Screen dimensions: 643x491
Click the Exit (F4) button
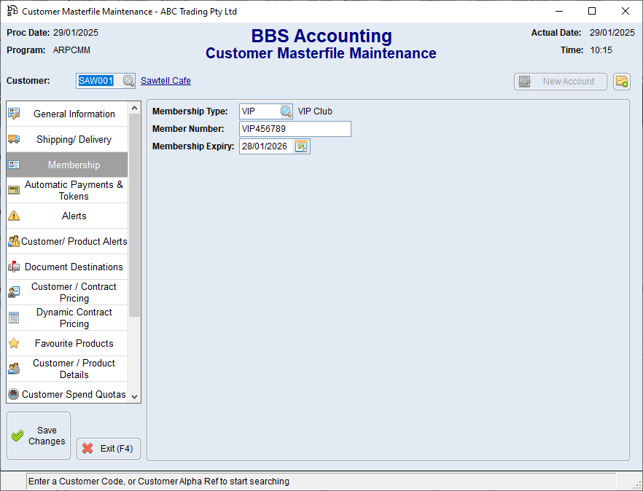pos(109,449)
